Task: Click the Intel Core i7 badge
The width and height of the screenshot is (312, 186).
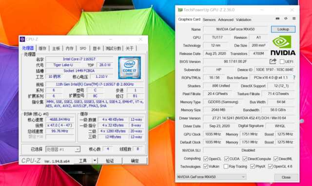Action: coord(129,68)
